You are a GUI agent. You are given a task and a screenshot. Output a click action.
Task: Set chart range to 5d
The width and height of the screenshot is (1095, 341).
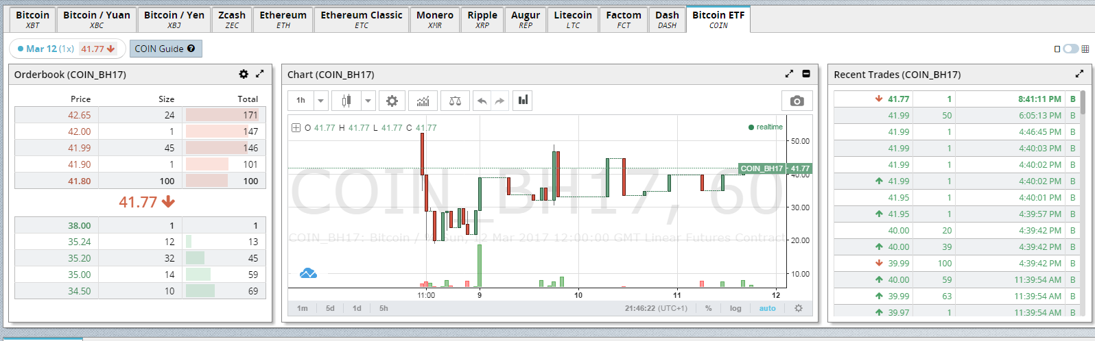(330, 308)
